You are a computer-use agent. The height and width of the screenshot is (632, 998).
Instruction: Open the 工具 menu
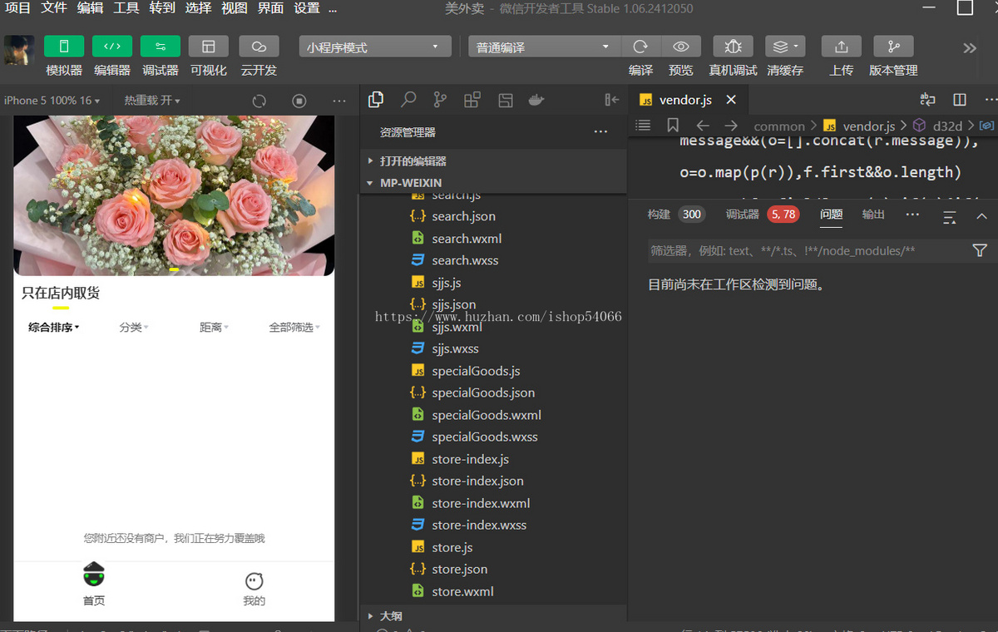pyautogui.click(x=126, y=8)
